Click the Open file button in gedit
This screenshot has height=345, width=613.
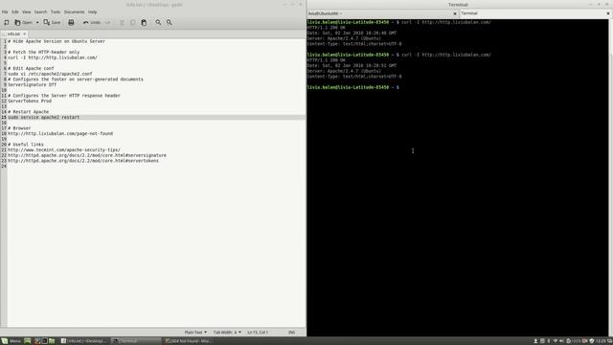[23, 23]
